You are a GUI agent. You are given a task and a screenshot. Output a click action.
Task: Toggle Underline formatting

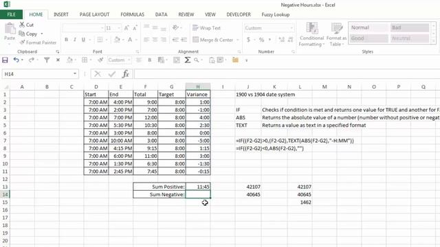click(83, 40)
